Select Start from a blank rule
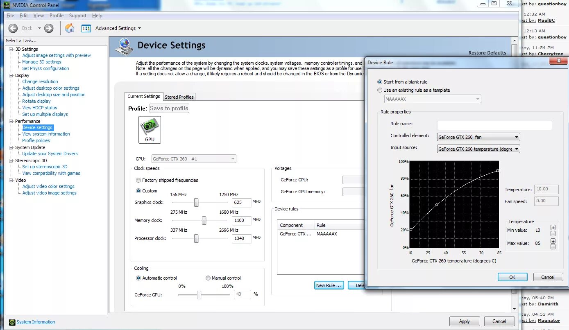The height and width of the screenshot is (330, 569). pos(379,82)
